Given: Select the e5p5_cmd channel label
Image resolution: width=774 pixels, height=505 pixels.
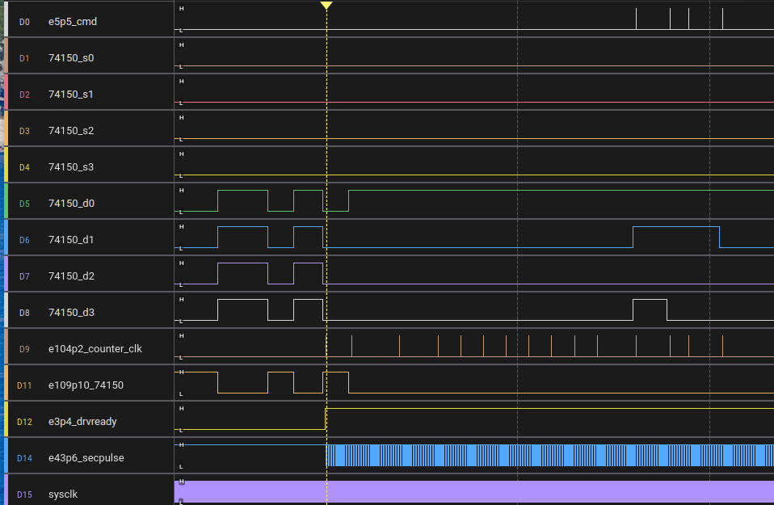Looking at the screenshot, I should tap(73, 22).
